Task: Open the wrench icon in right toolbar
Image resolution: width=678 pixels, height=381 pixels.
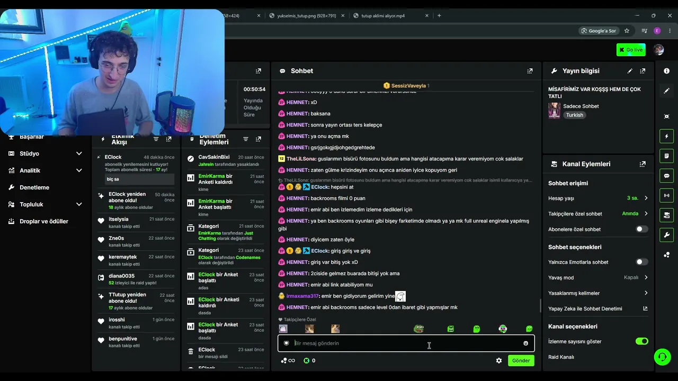Action: [x=666, y=235]
